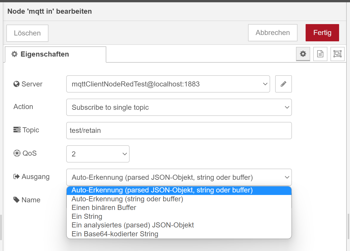The image size is (350, 251).
Task: Cancel editing with Abbrechen button
Action: coord(273,33)
